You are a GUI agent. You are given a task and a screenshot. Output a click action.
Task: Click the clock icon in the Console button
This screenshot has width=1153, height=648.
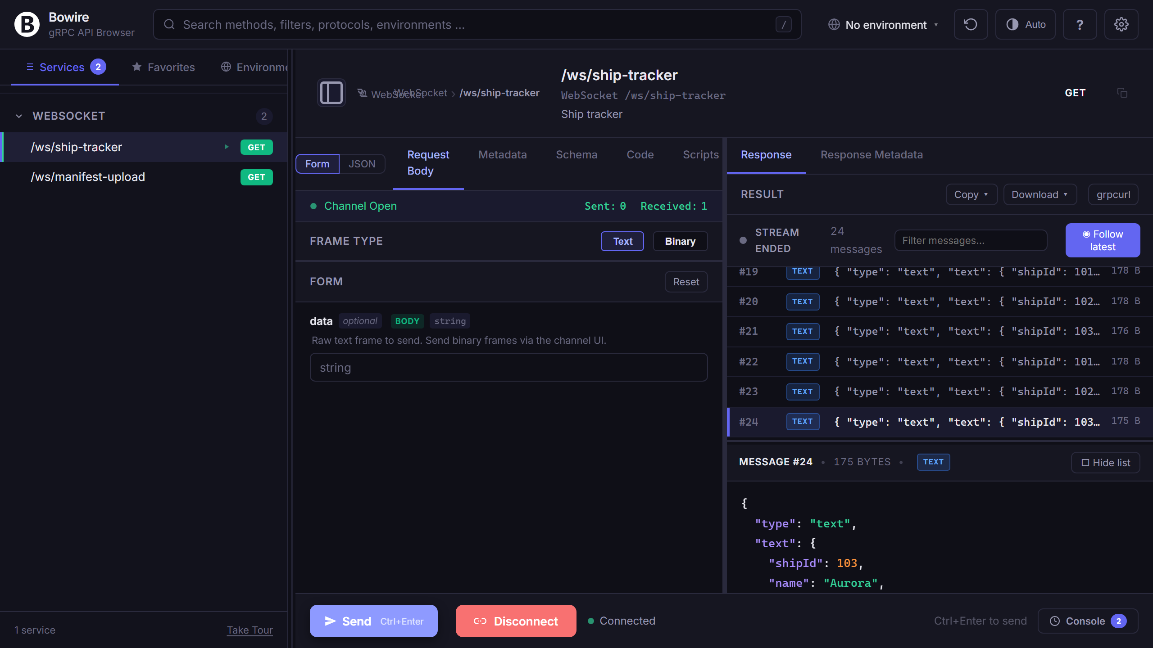coord(1055,621)
